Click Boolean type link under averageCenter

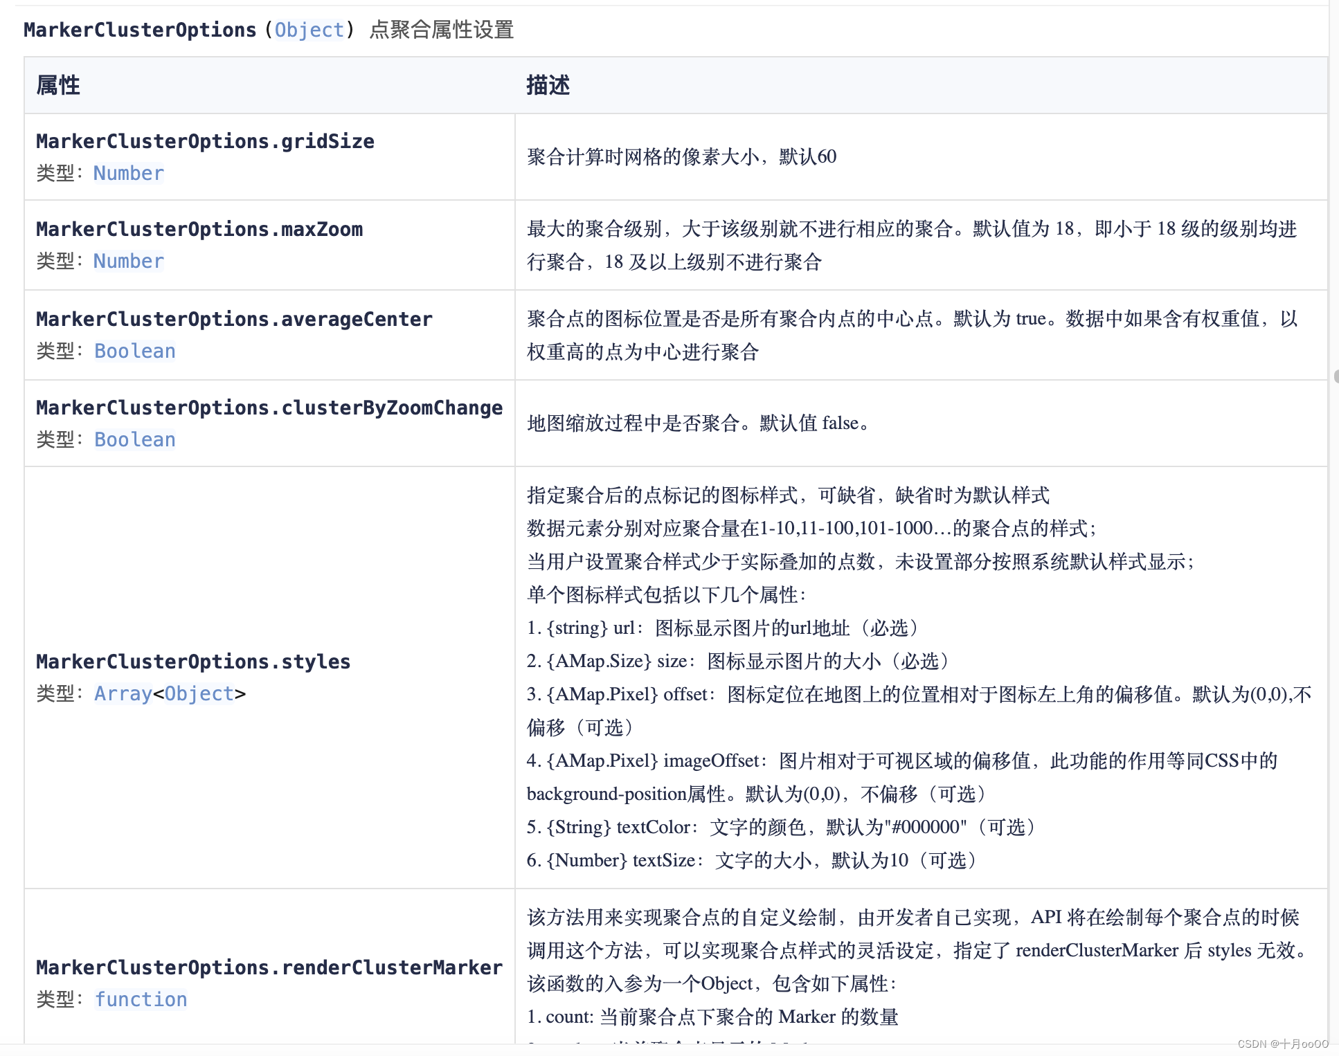(135, 351)
